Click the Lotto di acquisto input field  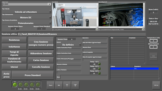pyautogui.click(x=95, y=55)
